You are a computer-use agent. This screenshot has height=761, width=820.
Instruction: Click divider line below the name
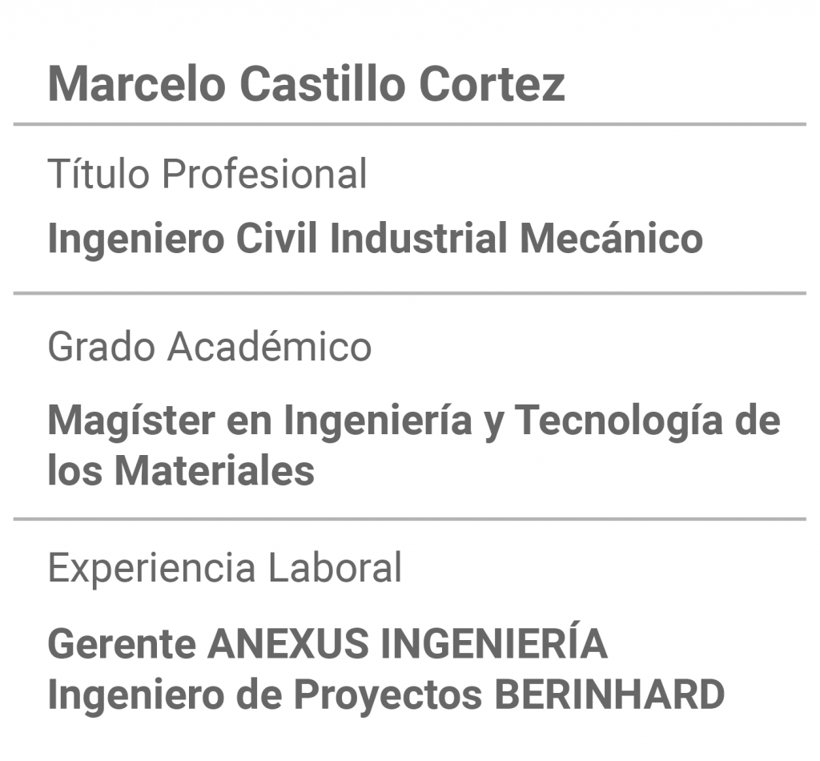pos(410,124)
